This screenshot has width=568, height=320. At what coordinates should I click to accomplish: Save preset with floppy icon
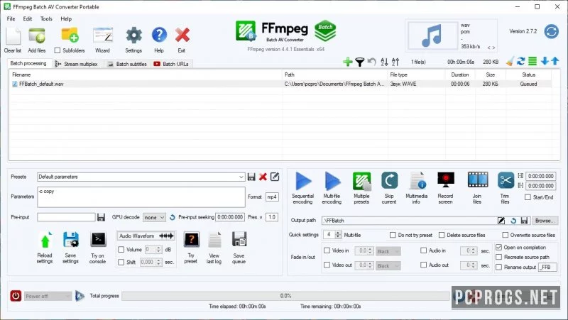click(251, 177)
